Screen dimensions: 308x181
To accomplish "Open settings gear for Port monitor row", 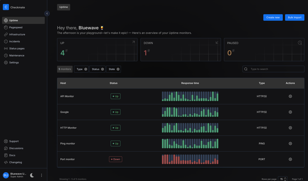I will tap(290, 159).
